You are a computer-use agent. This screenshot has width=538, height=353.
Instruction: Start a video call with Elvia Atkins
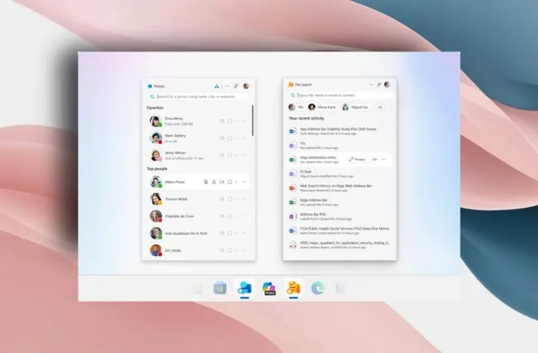[222, 121]
